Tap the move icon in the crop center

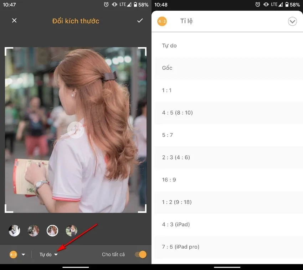[76, 130]
